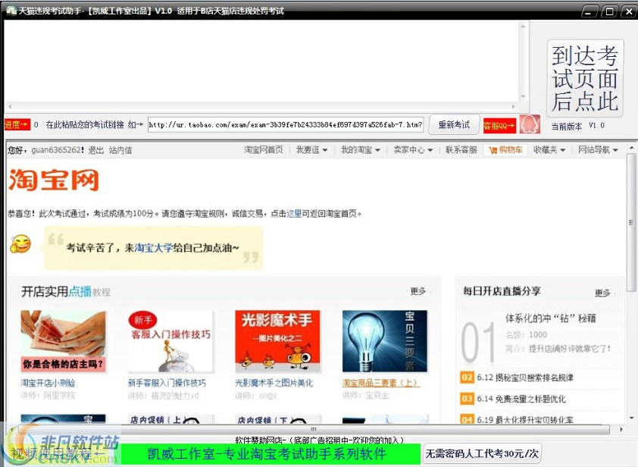The width and height of the screenshot is (638, 467).
Task: Click the browser pane scroll-down arrow
Action: tap(631, 418)
